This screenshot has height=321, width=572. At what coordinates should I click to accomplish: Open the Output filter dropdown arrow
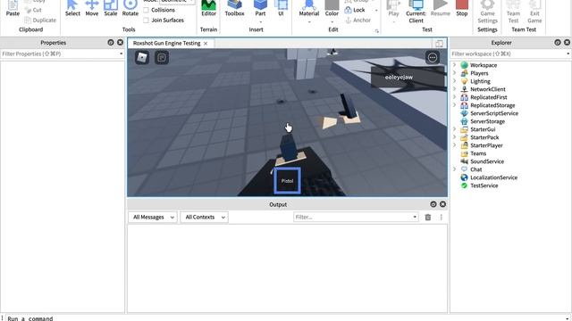click(x=415, y=217)
